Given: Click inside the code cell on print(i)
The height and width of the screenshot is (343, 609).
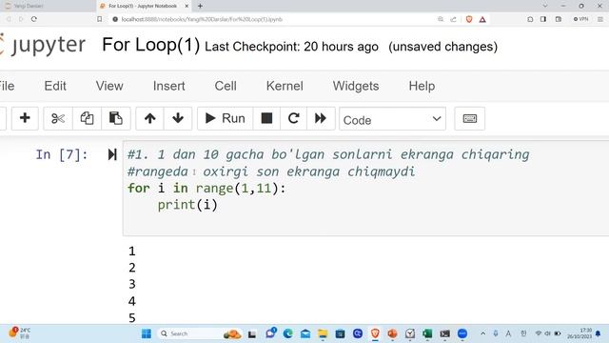Looking at the screenshot, I should 187,205.
